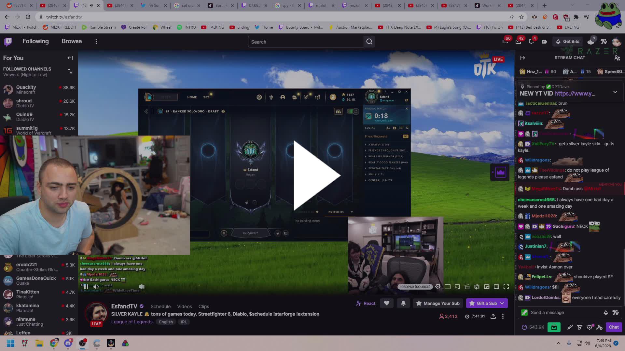The image size is (625, 351).
Task: Open the Bits emote picker in chat input
Action: [606, 312]
